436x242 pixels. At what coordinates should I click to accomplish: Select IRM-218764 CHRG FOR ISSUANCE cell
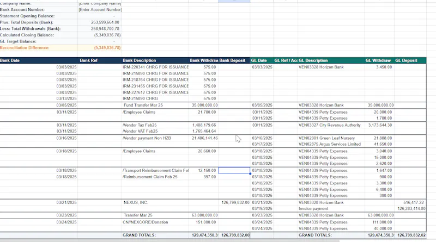click(x=155, y=79)
